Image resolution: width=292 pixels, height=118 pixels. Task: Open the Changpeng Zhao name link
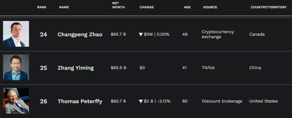pos(80,34)
